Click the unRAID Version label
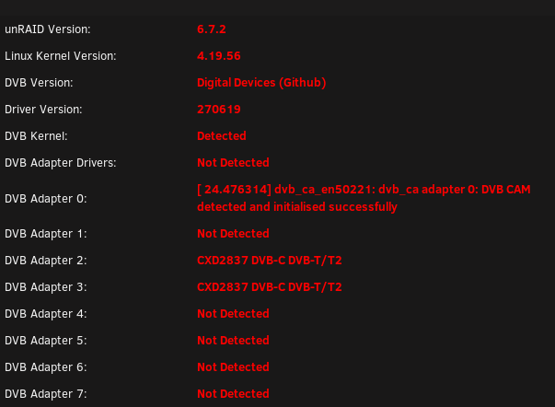This screenshot has height=407, width=555. tap(48, 29)
